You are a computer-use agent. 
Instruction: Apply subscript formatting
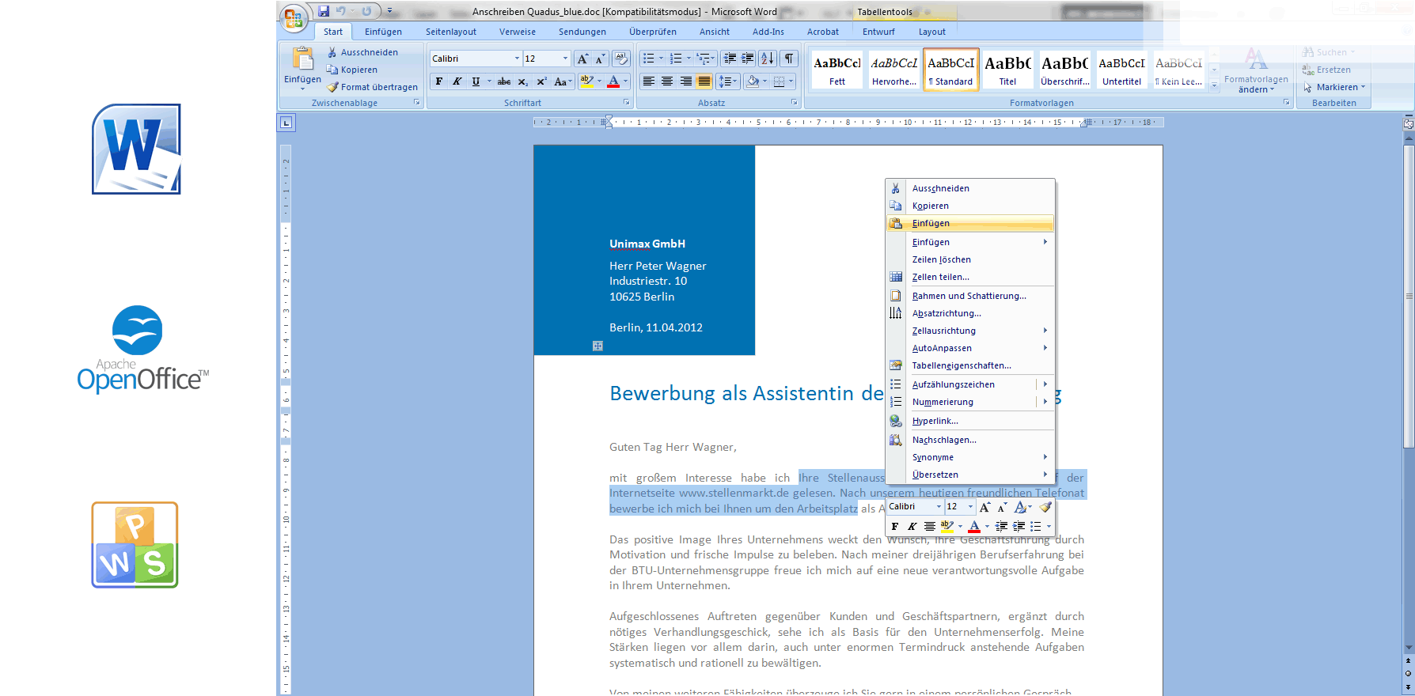[523, 81]
